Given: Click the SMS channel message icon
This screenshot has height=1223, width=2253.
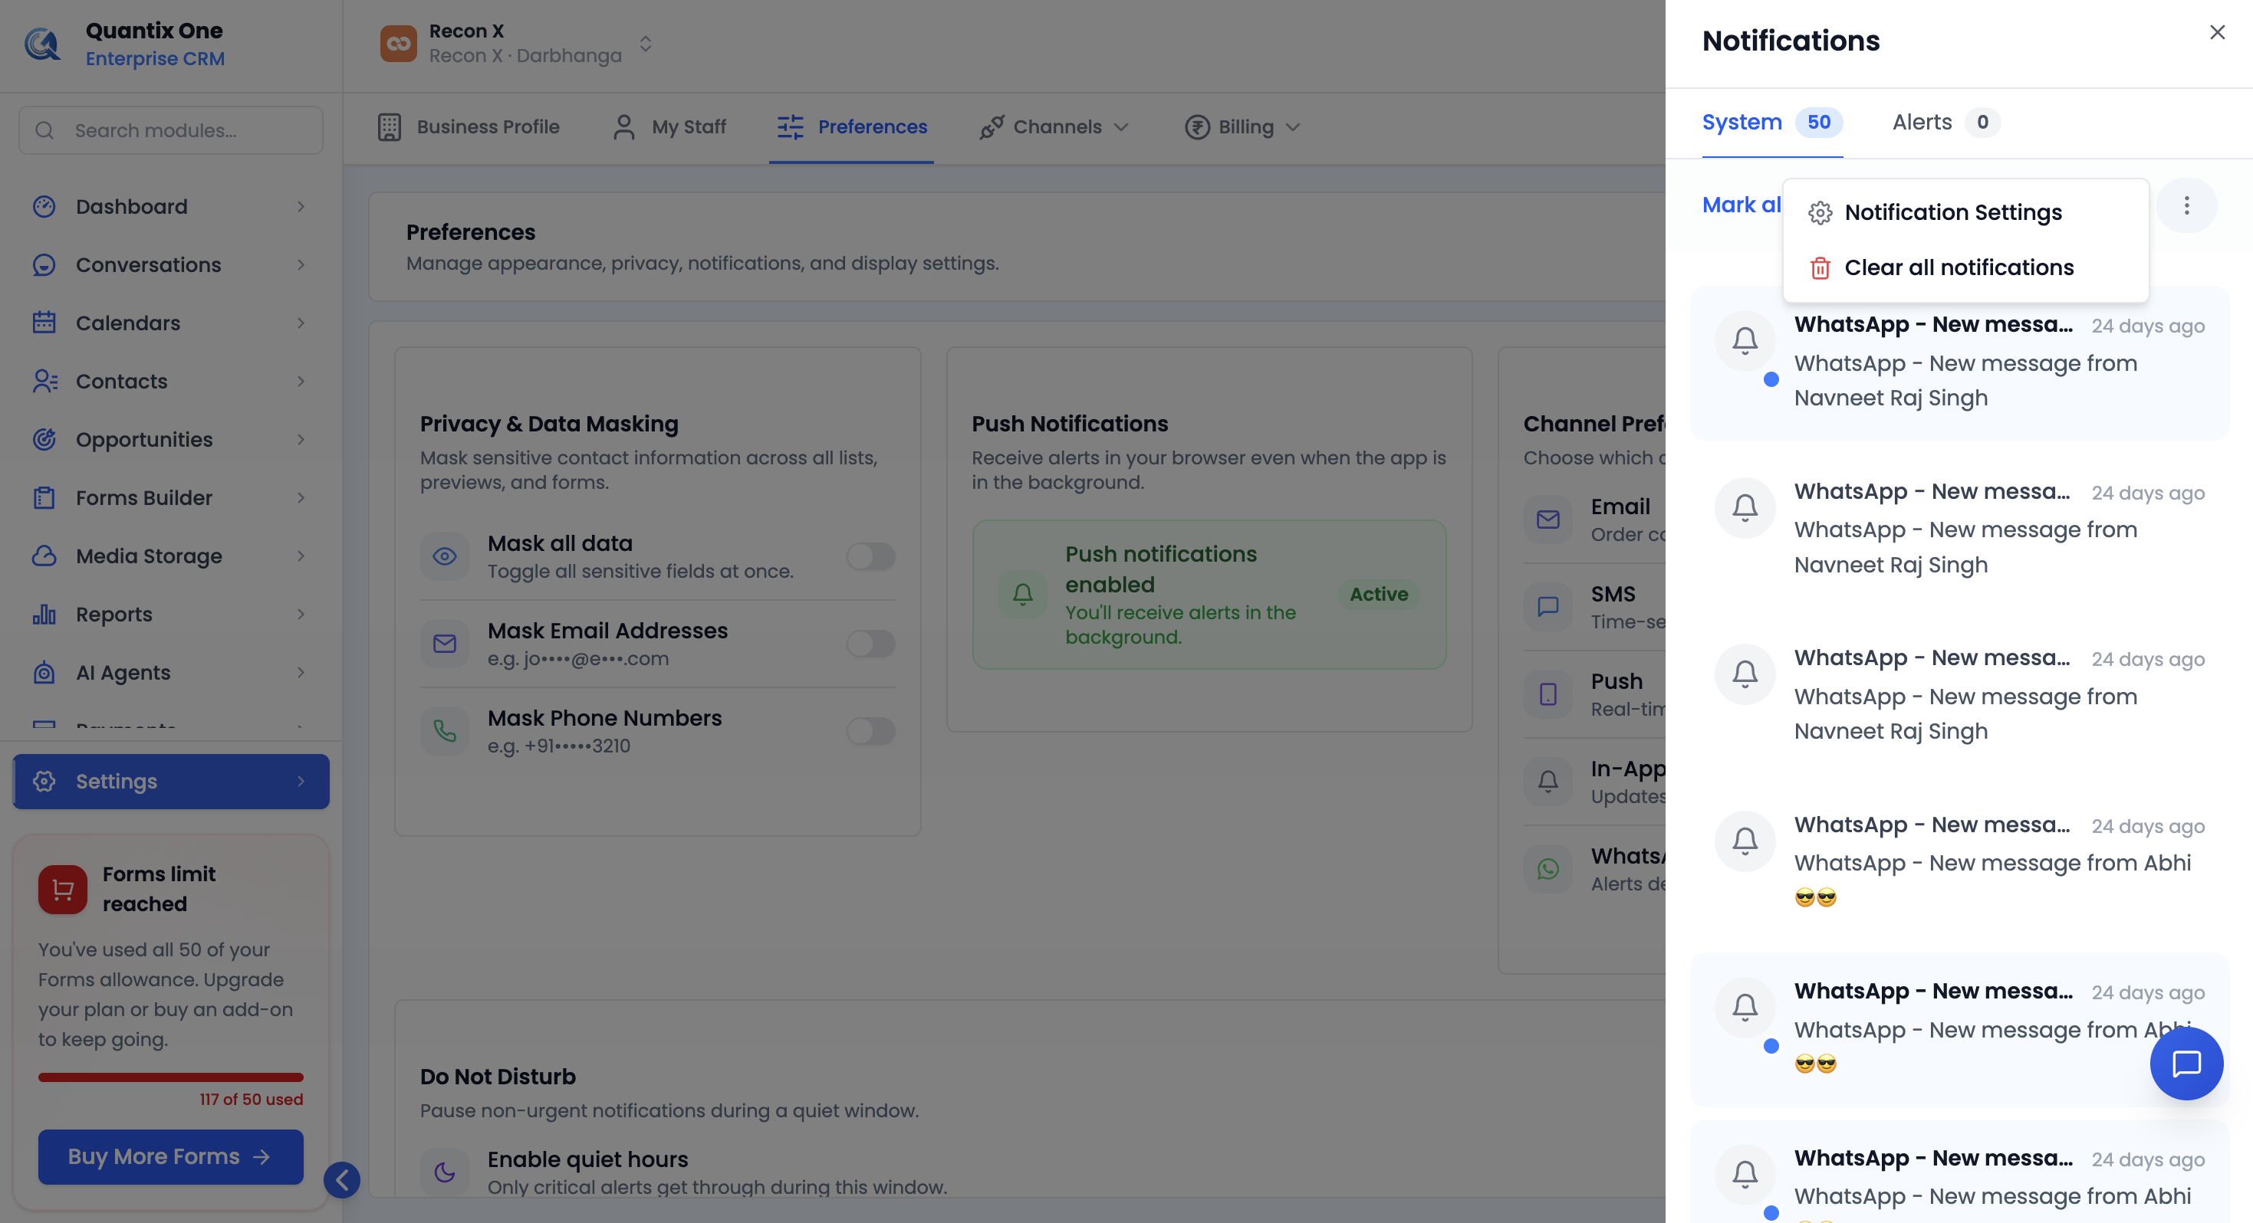Looking at the screenshot, I should click(1548, 607).
